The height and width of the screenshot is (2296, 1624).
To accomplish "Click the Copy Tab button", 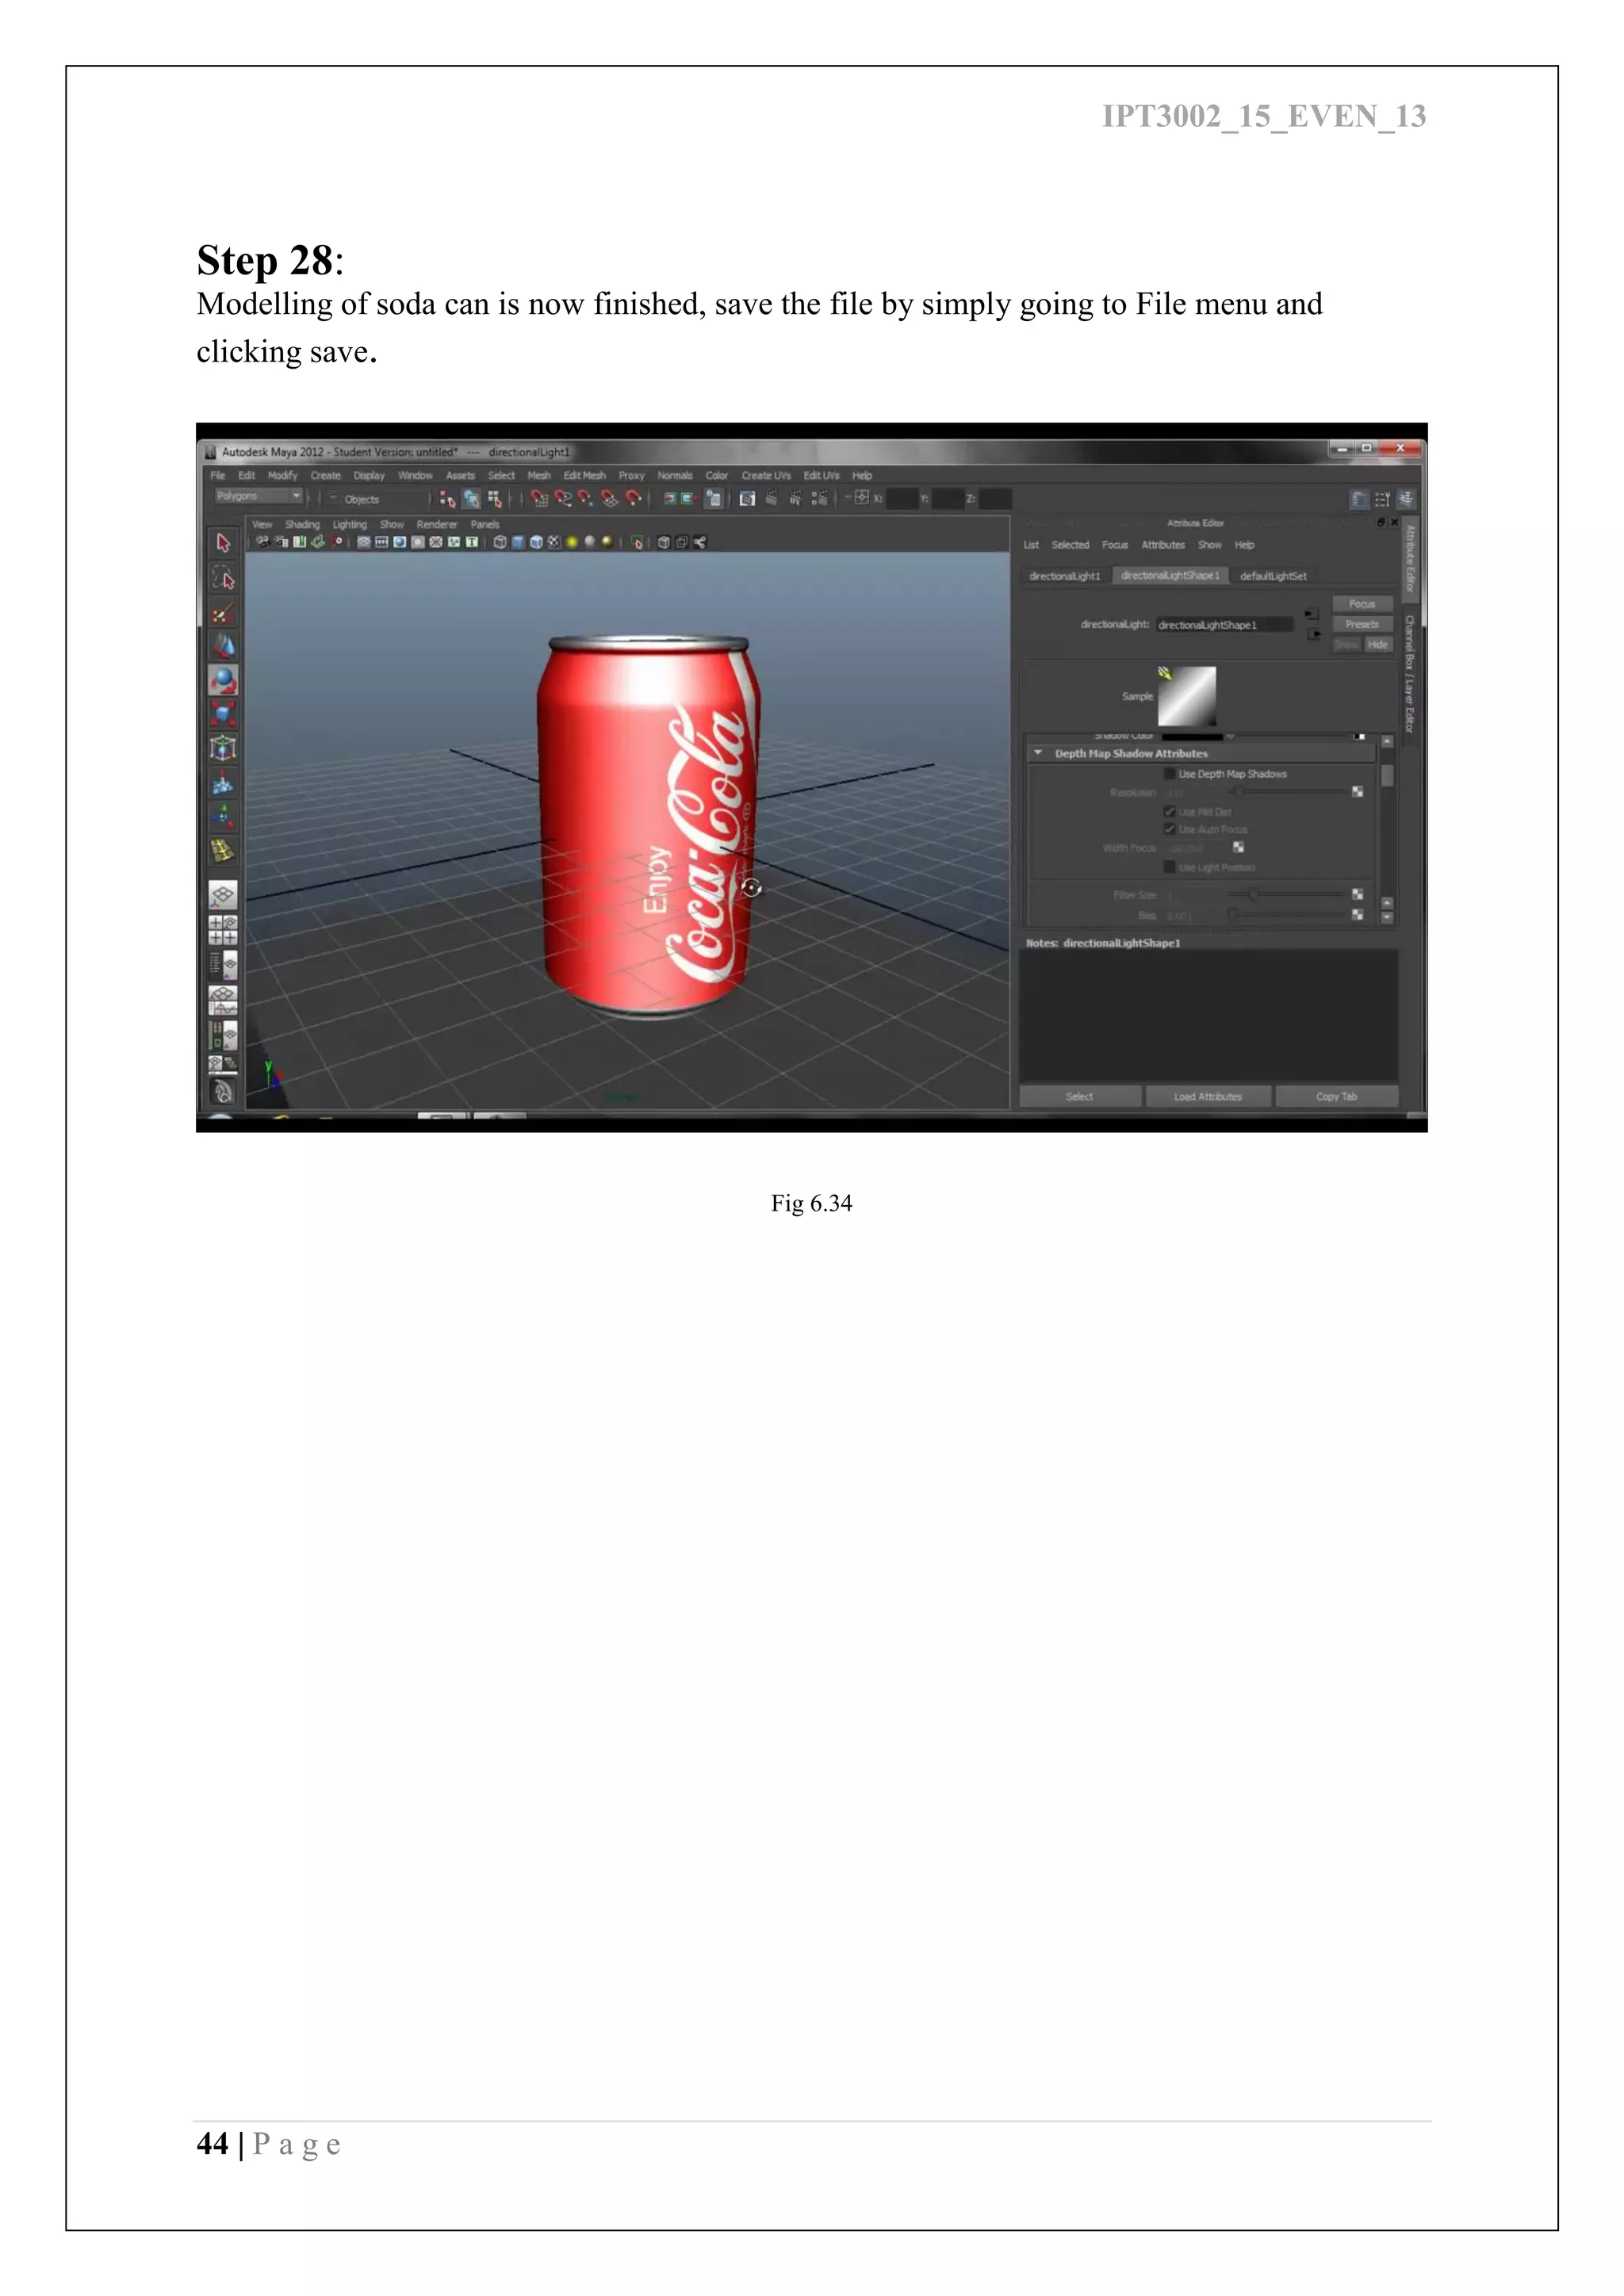I will click(x=1336, y=1097).
